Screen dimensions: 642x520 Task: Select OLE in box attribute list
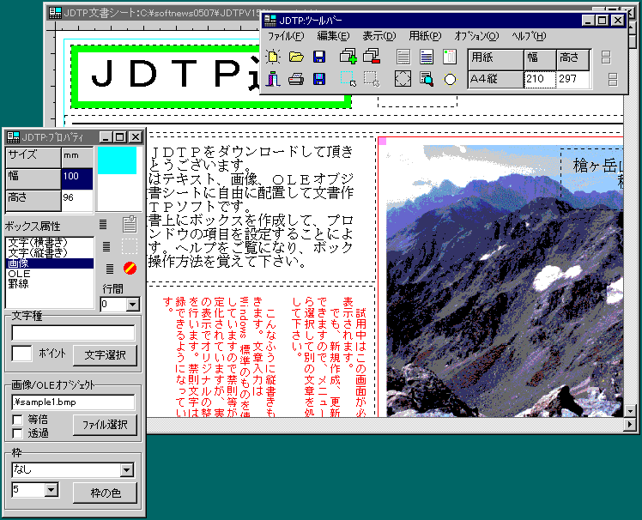tap(50, 274)
